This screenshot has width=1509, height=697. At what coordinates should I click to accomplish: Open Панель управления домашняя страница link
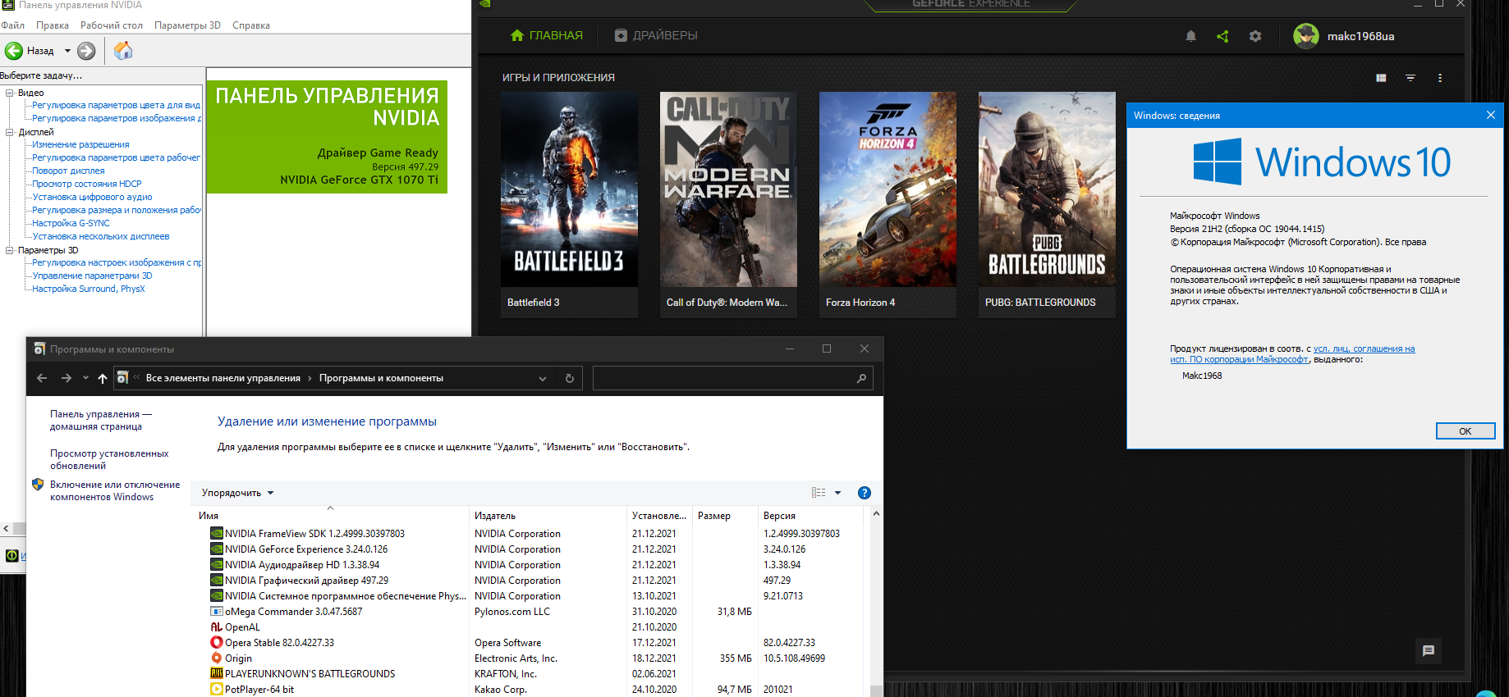point(101,420)
